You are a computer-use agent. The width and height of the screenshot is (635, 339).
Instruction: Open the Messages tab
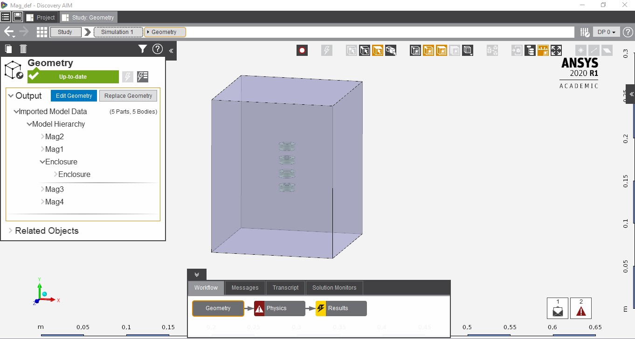245,288
